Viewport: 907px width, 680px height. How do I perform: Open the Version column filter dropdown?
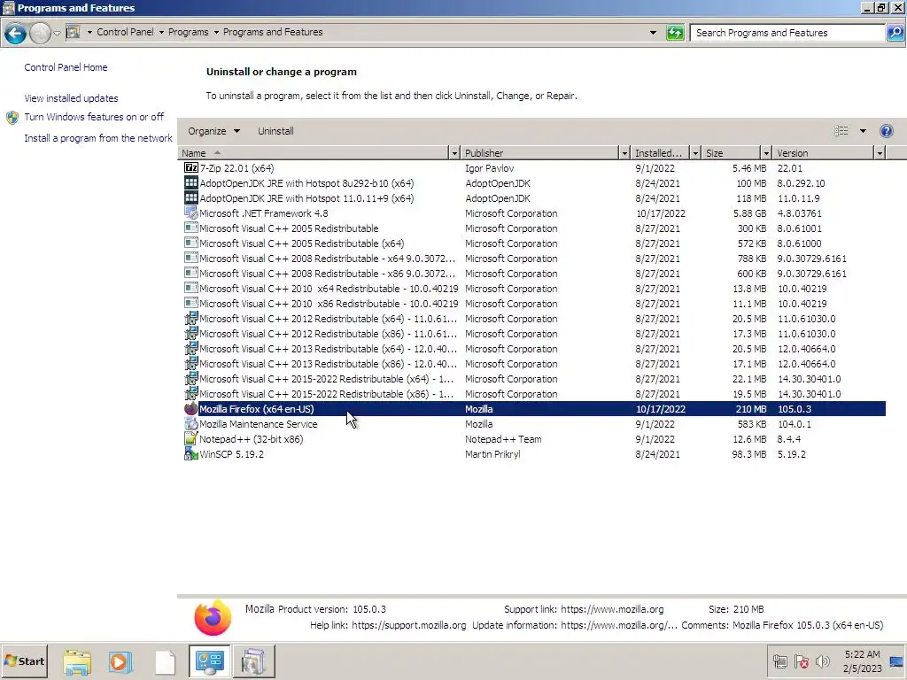tap(880, 153)
